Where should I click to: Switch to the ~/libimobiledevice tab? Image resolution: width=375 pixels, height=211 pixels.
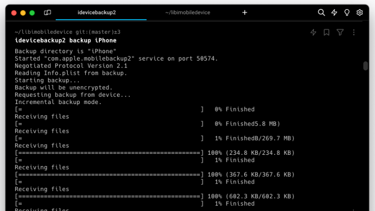[187, 12]
